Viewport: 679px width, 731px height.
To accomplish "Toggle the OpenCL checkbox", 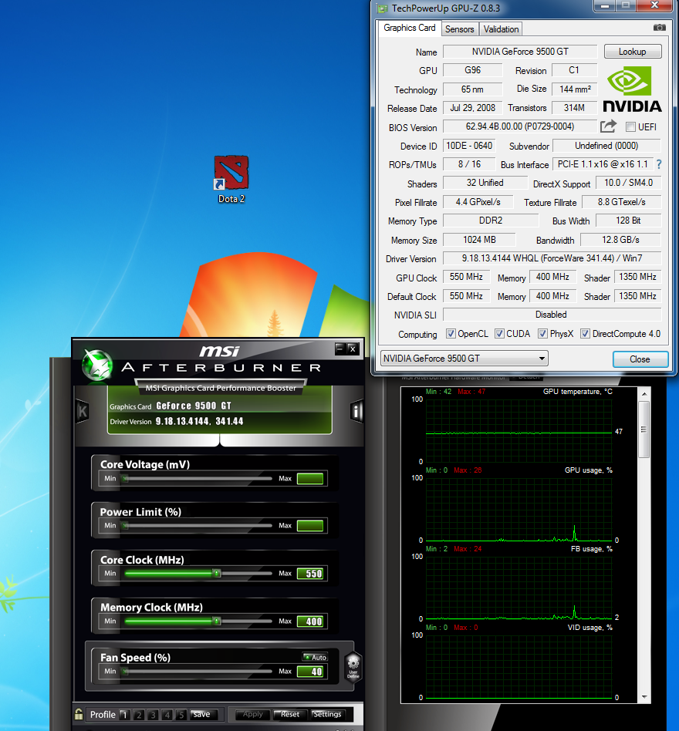I will pos(451,334).
